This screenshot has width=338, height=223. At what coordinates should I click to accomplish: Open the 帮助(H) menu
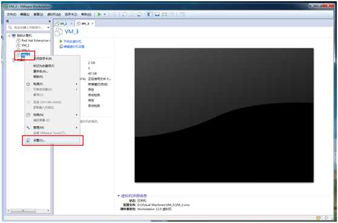point(86,14)
